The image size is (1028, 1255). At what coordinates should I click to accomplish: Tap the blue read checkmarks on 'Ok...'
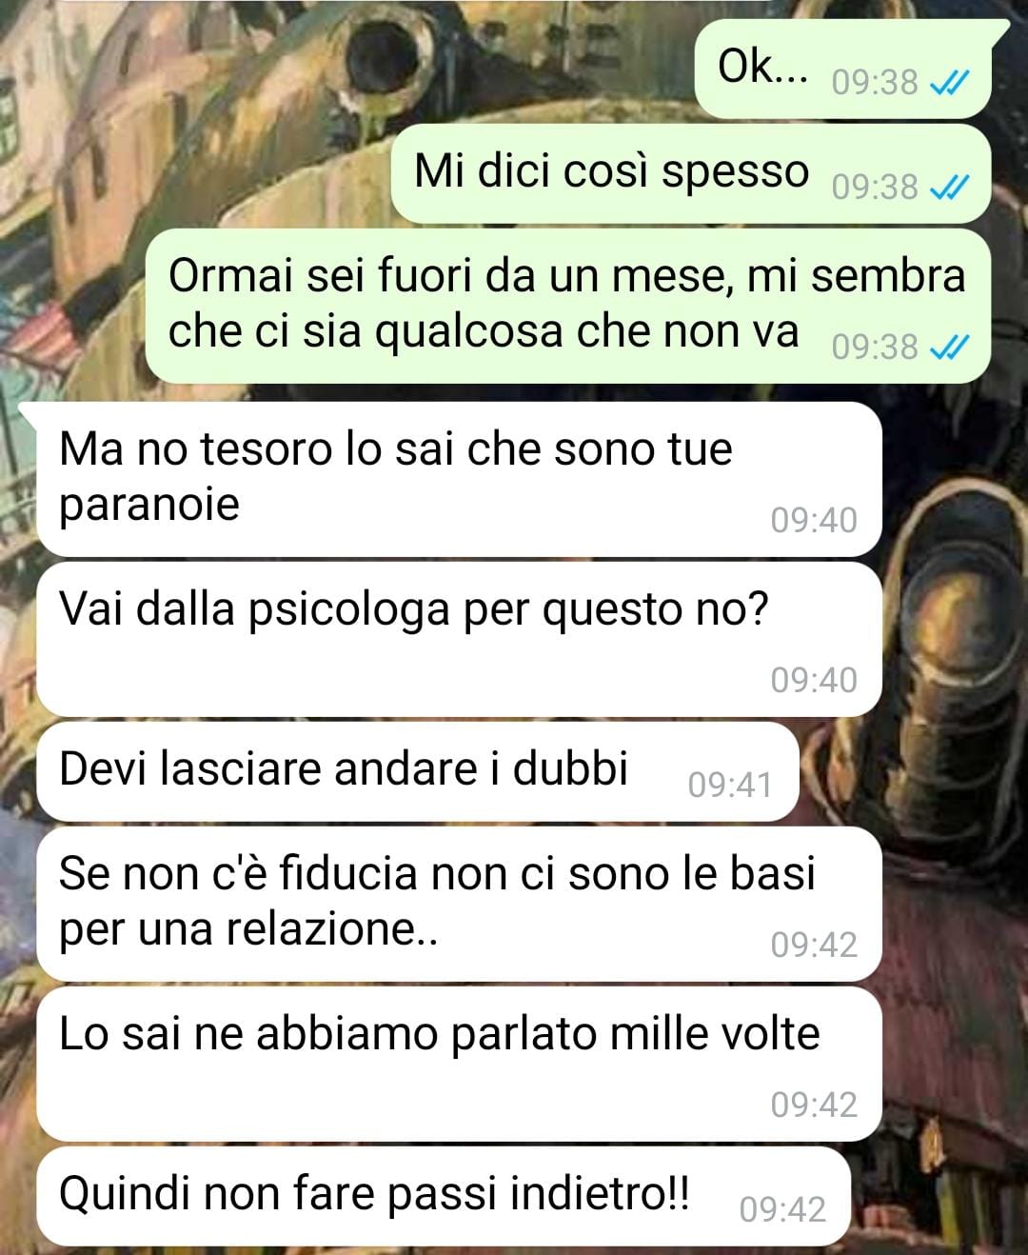click(x=948, y=84)
